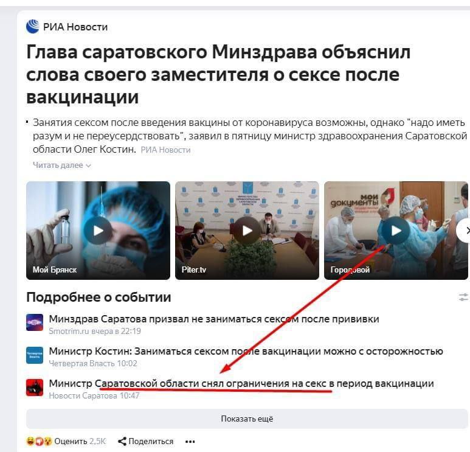Open the Новости Саратова source icon
This screenshot has width=470, height=452.
35,388
